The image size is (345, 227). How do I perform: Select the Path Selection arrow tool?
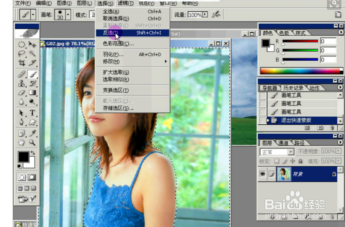tap(21, 113)
